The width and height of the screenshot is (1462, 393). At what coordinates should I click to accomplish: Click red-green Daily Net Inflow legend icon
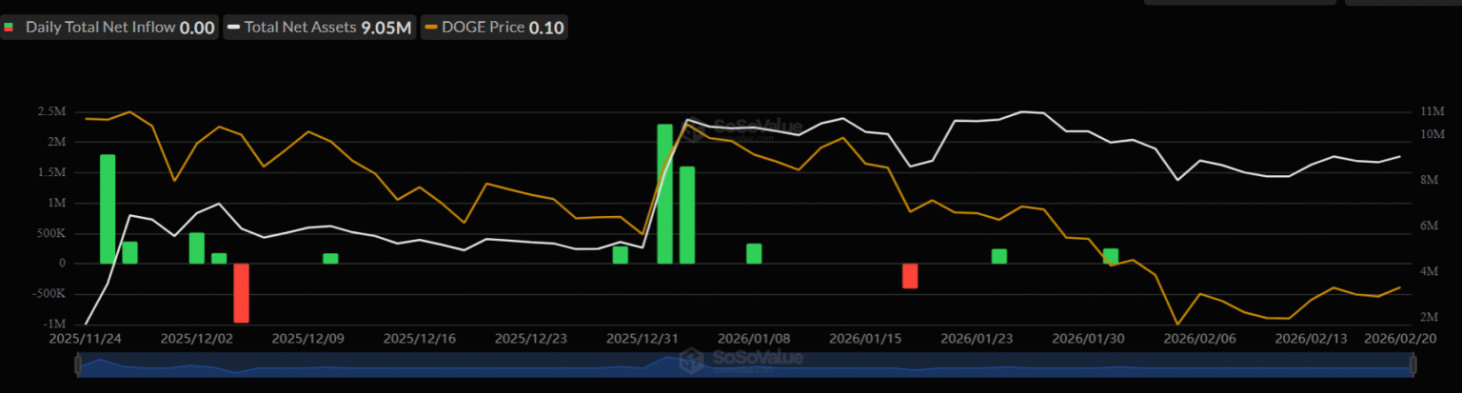click(x=10, y=28)
